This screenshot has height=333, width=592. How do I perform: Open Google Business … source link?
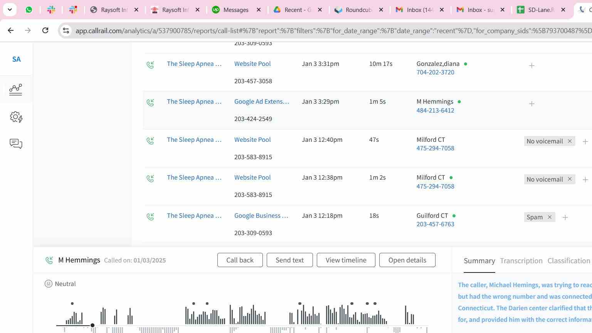click(x=261, y=216)
